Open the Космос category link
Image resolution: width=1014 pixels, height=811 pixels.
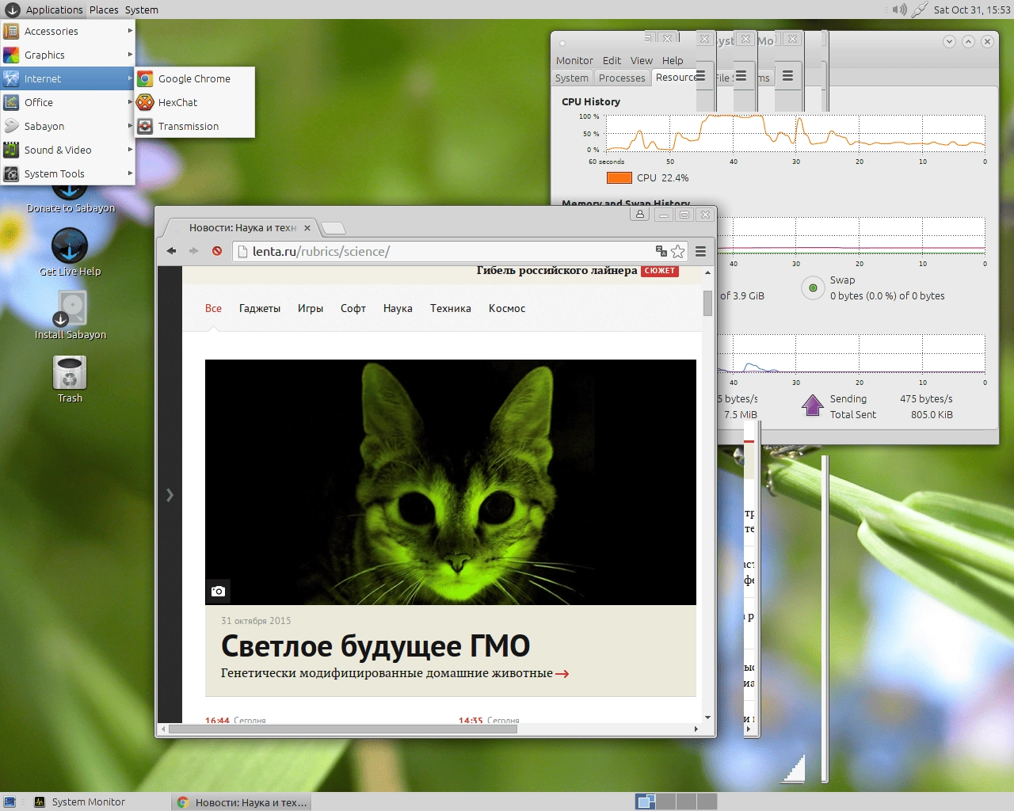click(x=507, y=308)
